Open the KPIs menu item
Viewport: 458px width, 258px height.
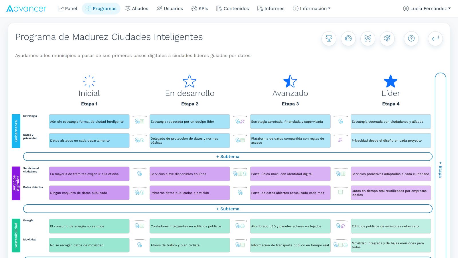click(x=200, y=9)
